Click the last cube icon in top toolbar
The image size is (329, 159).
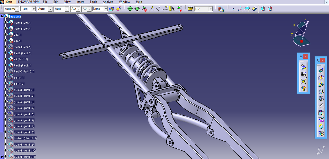(x=270, y=9)
